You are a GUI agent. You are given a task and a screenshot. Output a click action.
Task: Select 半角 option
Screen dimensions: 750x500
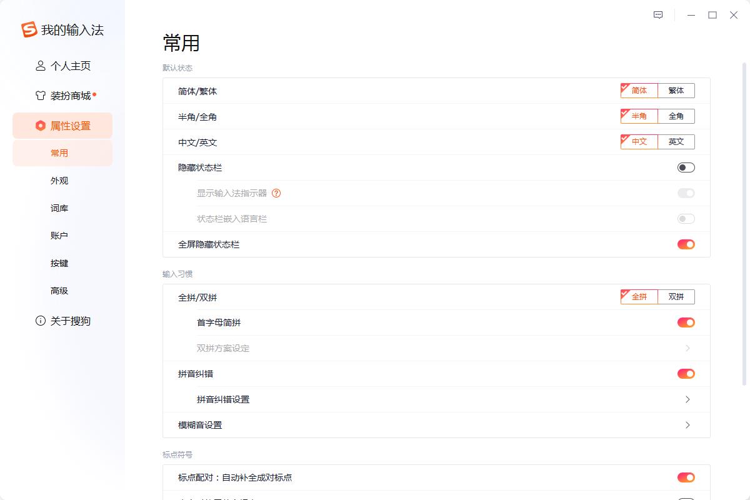click(639, 116)
